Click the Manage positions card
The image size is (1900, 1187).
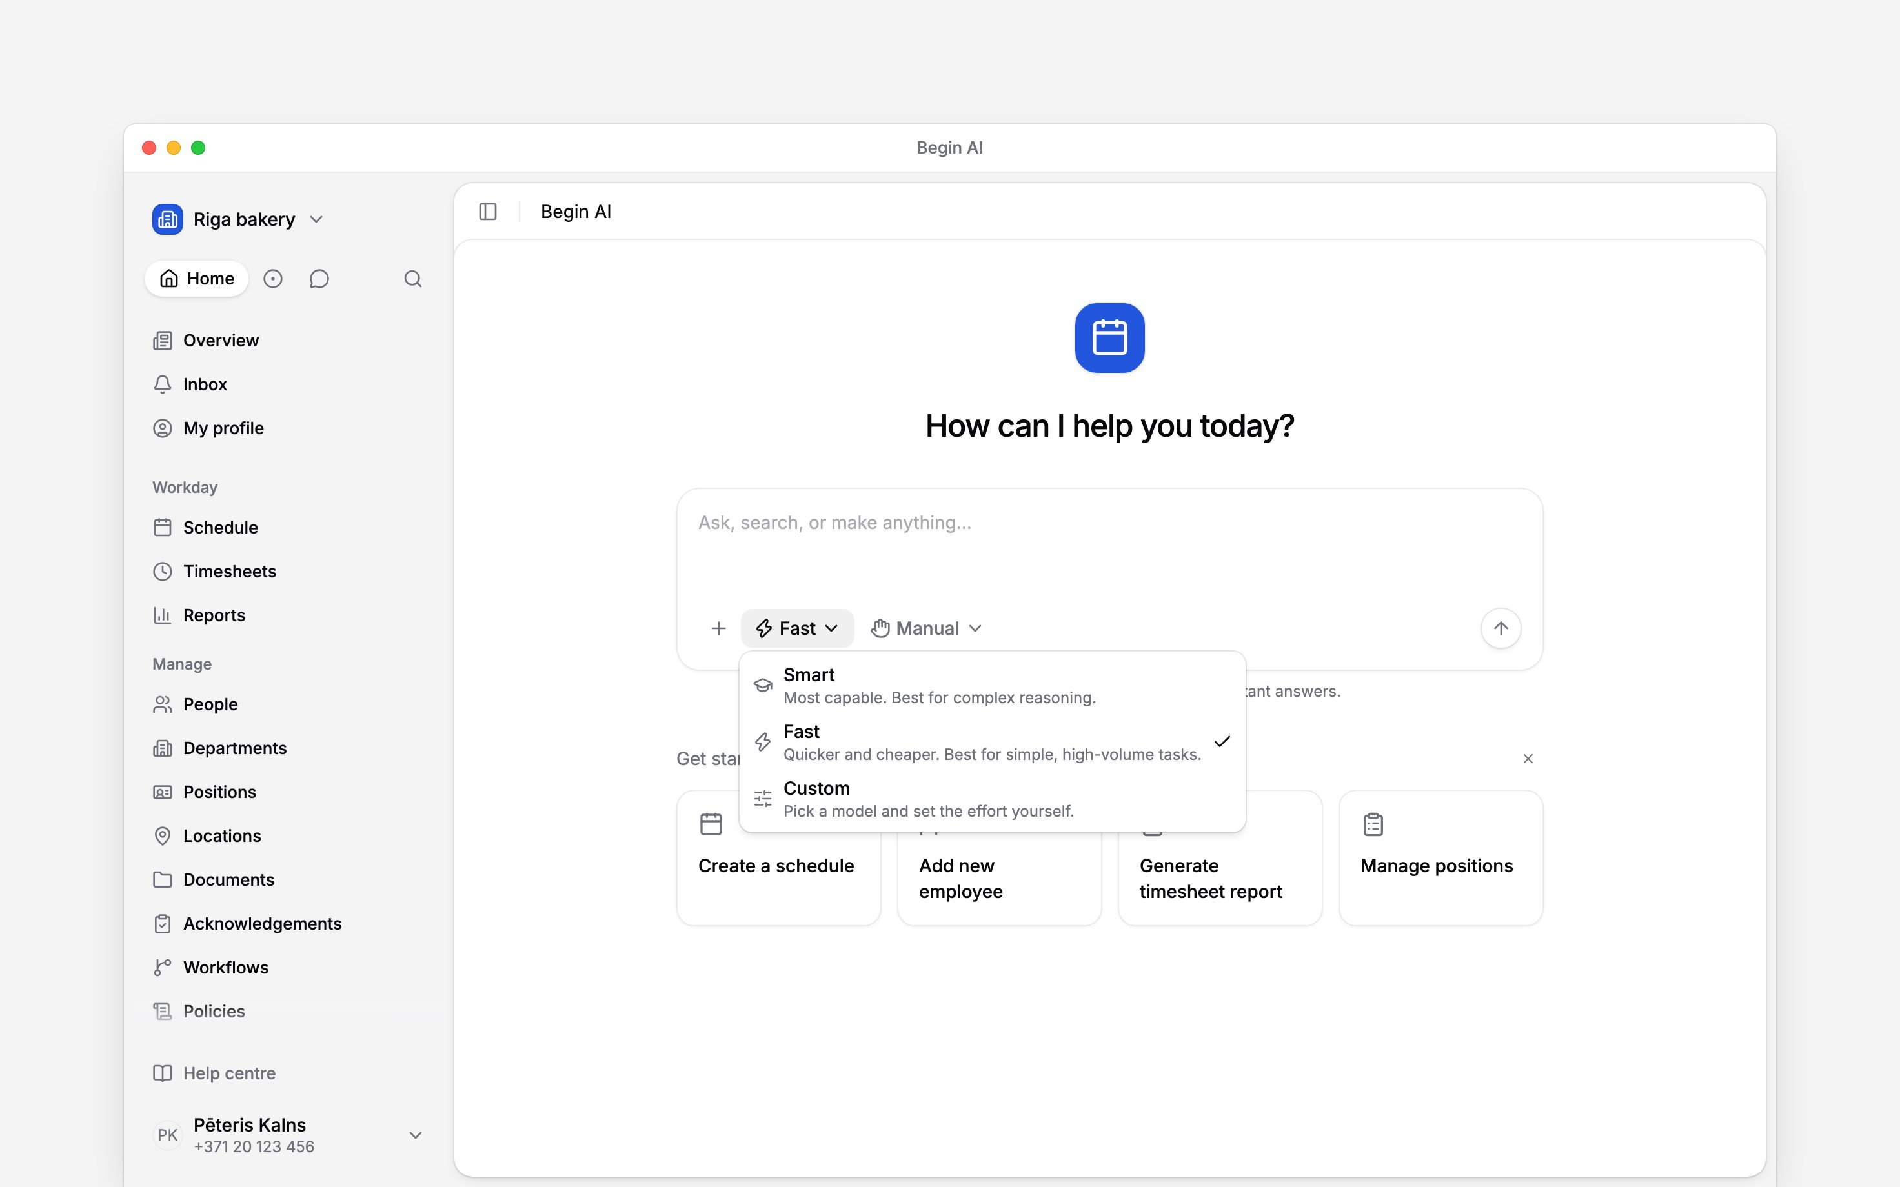pos(1440,857)
